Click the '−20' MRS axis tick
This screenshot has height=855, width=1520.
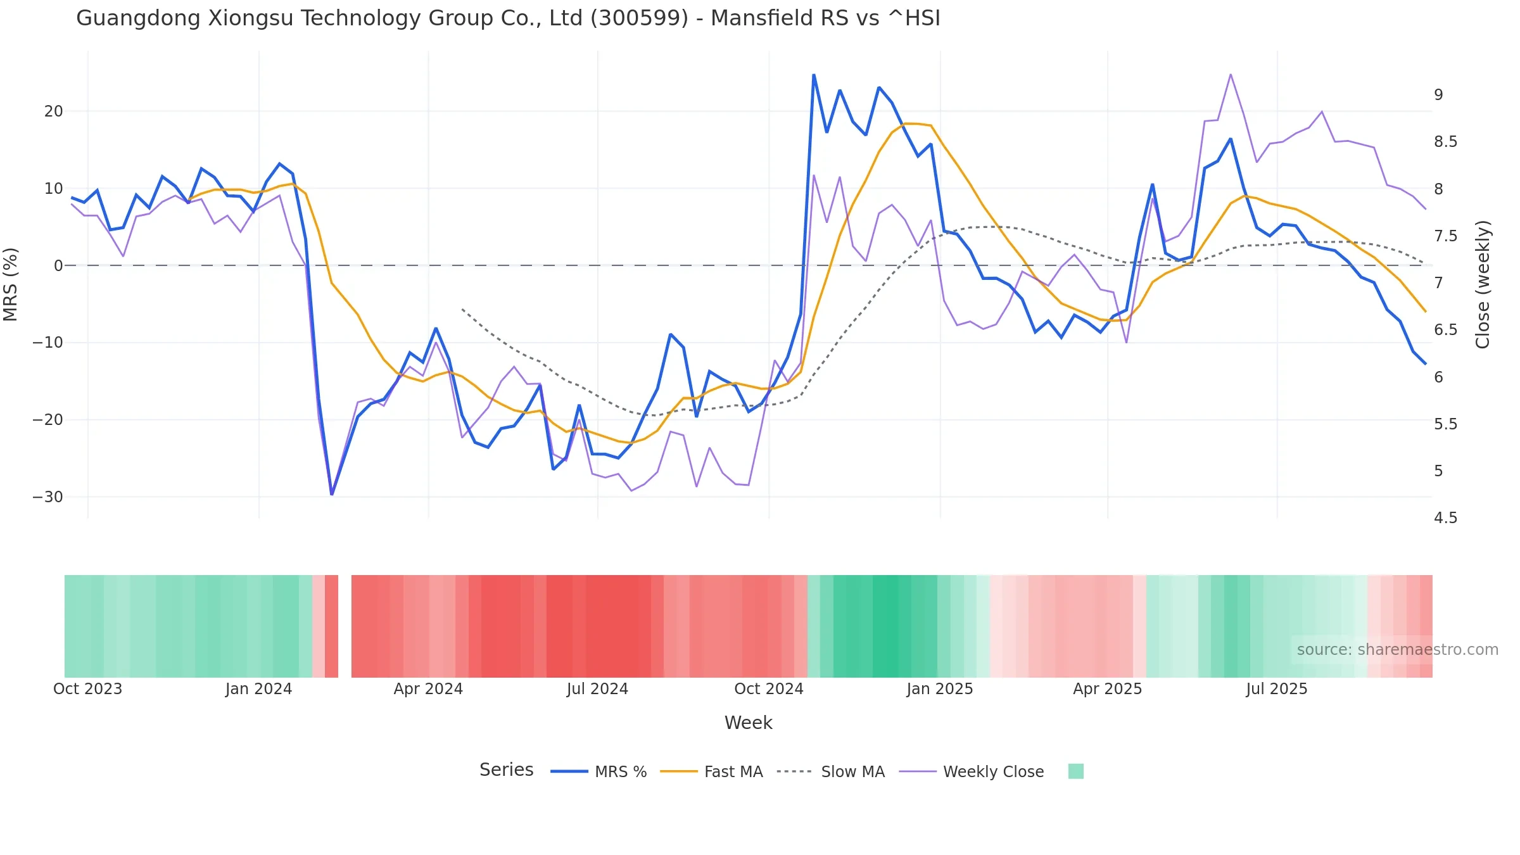click(48, 420)
